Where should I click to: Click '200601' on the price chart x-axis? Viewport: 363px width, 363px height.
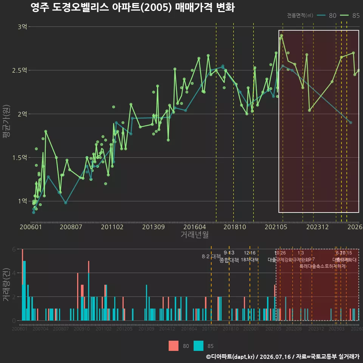[31, 227]
